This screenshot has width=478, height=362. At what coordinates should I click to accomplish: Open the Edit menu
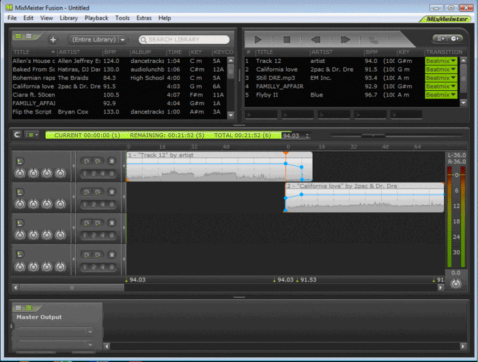point(29,18)
